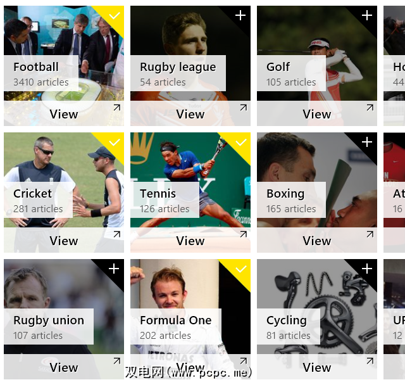View the Cricket section
Image resolution: width=405 pixels, height=387 pixels.
[x=64, y=241]
